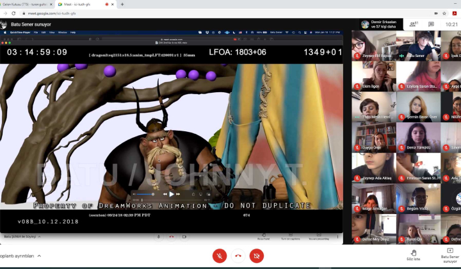Hang up the call with the red phone button
The height and width of the screenshot is (269, 461).
pos(238,256)
